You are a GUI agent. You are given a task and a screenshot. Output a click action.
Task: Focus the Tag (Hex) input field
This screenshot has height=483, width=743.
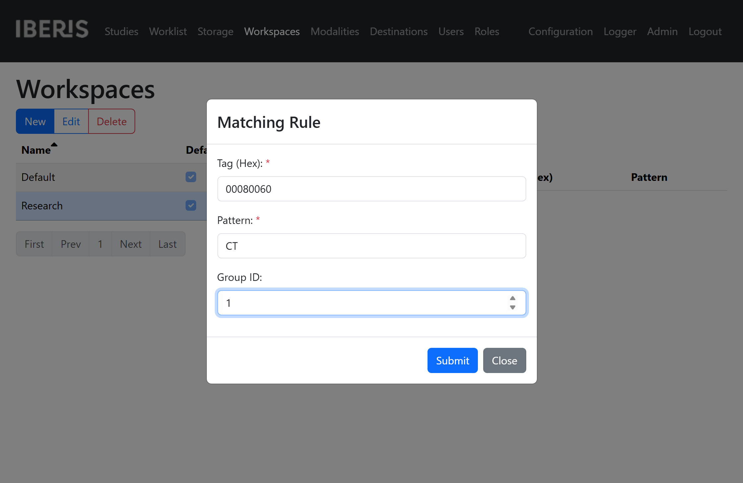click(x=371, y=189)
